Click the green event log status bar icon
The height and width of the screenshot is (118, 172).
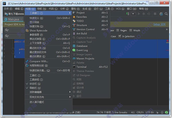(x=167, y=112)
